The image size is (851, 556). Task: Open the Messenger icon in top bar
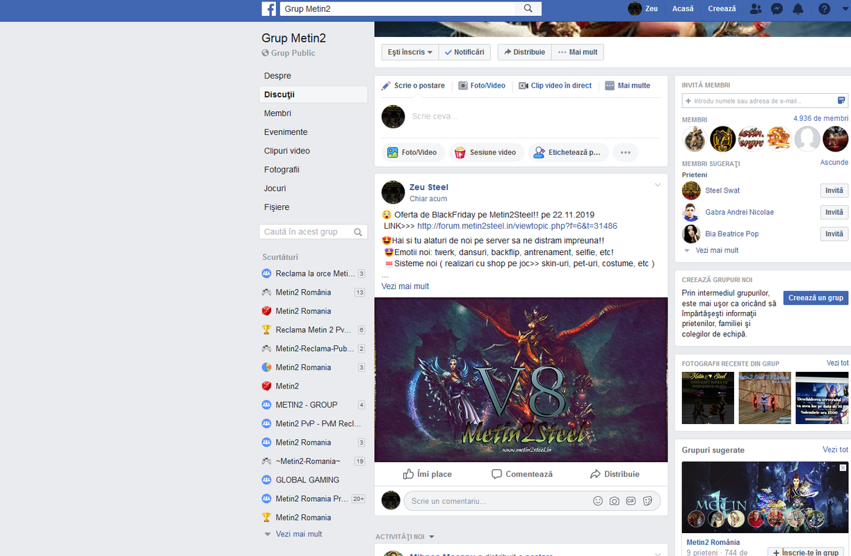pyautogui.click(x=777, y=8)
